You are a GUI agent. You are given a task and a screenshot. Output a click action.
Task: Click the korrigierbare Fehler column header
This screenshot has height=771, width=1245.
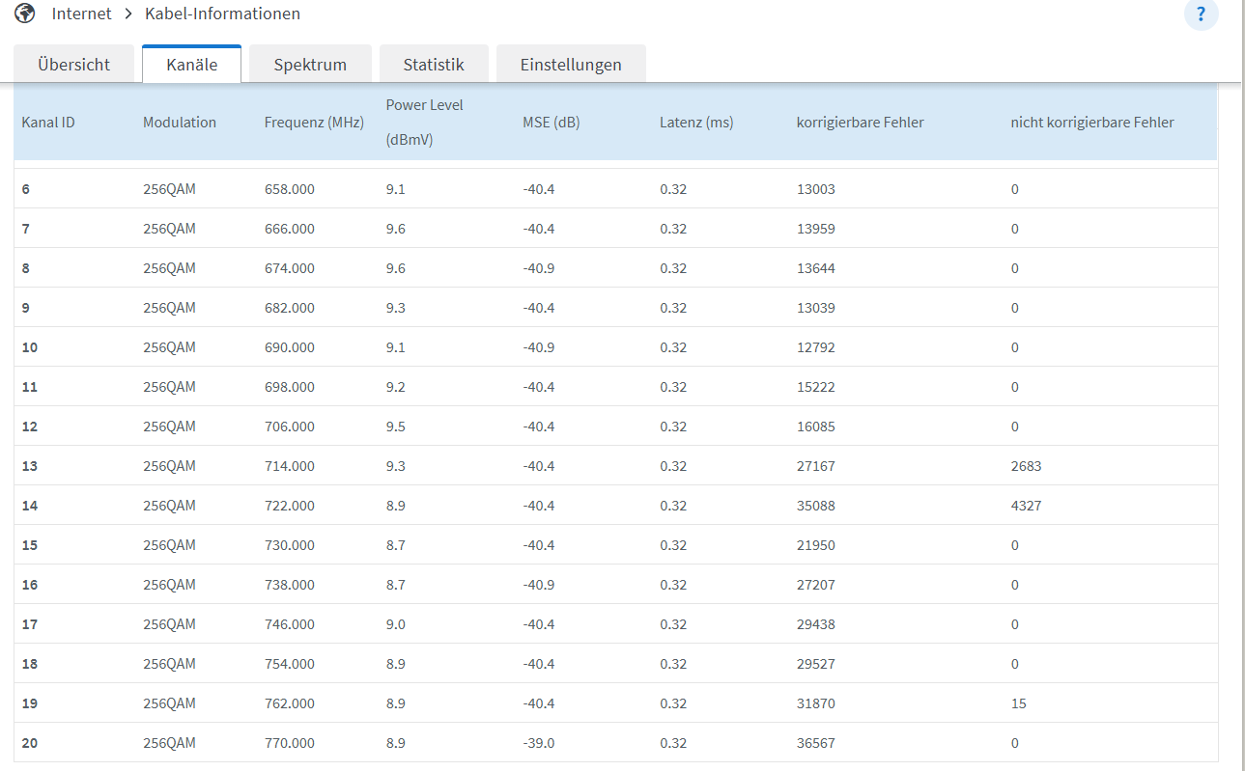[860, 123]
